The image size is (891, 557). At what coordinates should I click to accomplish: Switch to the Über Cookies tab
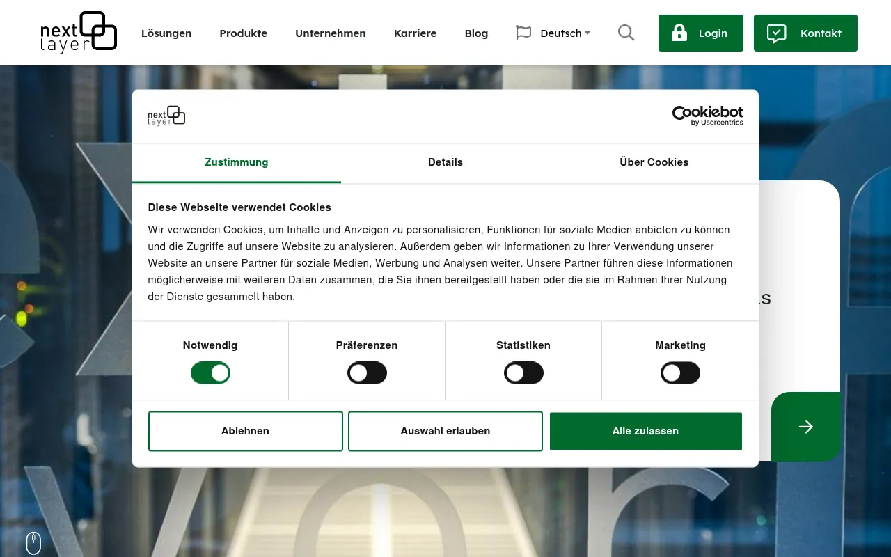(654, 162)
